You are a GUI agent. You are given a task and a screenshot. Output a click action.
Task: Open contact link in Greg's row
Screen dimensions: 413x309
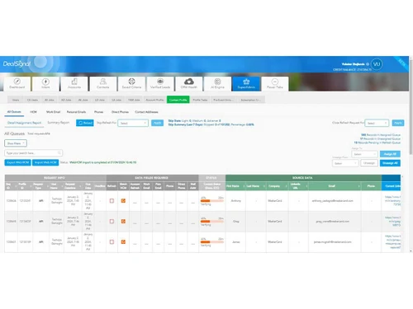click(x=393, y=222)
